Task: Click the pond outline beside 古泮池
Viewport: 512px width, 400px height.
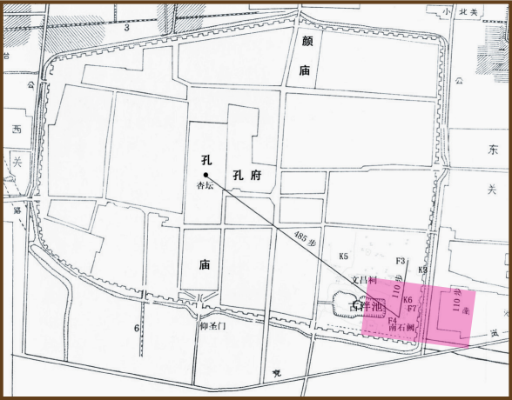Action: coord(345,304)
